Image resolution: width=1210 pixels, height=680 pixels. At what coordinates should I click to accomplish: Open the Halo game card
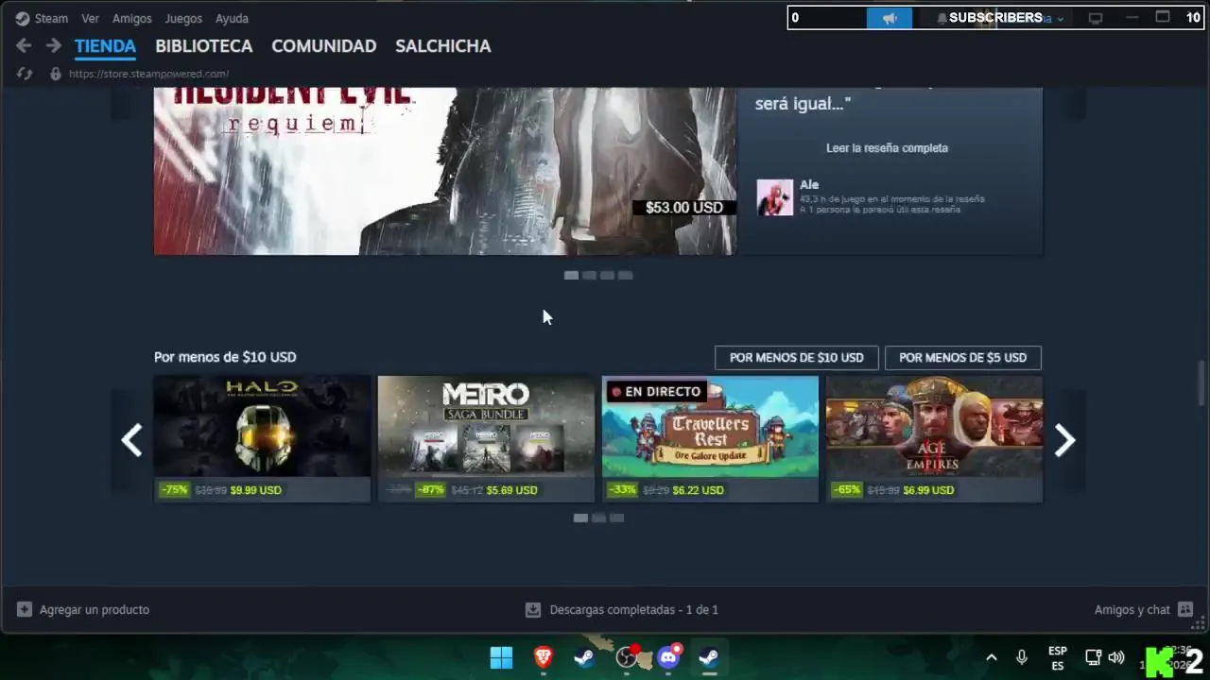pos(262,438)
